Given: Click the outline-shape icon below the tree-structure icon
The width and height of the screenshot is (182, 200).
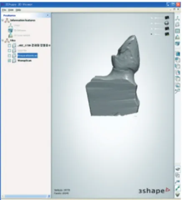Looking at the screenshot, I should click(x=177, y=25).
